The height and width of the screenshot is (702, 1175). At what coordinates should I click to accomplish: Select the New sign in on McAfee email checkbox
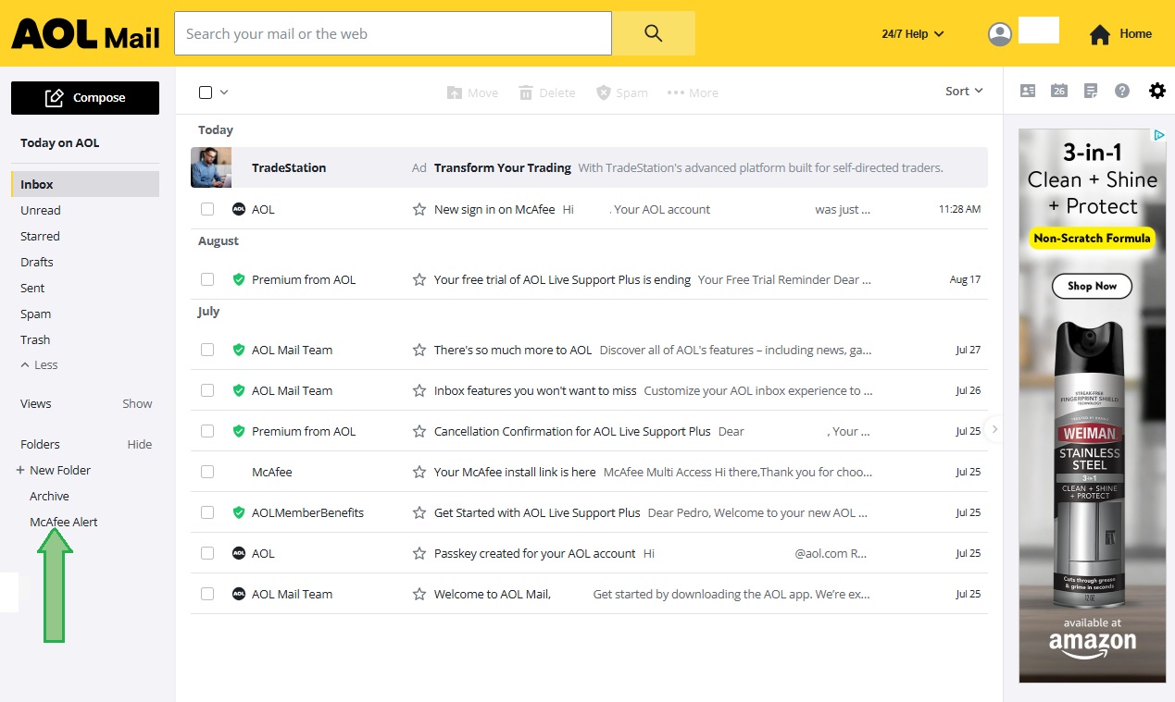207,210
